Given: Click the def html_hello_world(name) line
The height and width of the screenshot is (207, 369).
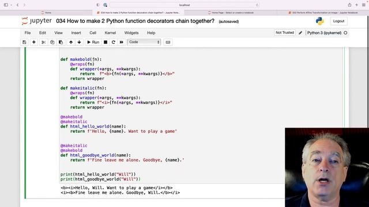Looking at the screenshot, I should 93,126.
